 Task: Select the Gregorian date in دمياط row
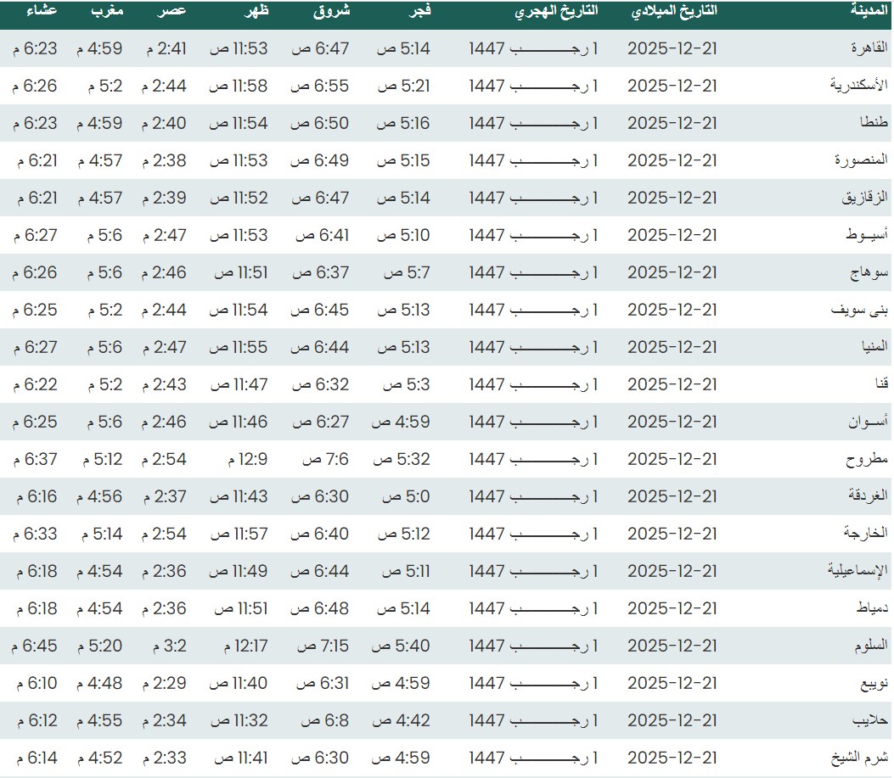click(672, 608)
